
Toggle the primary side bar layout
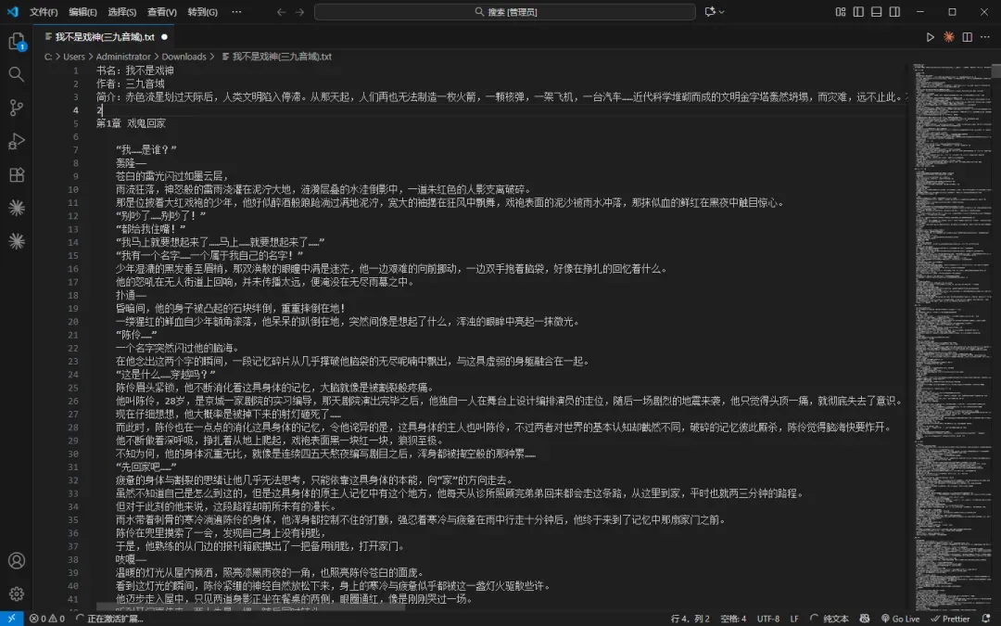858,11
